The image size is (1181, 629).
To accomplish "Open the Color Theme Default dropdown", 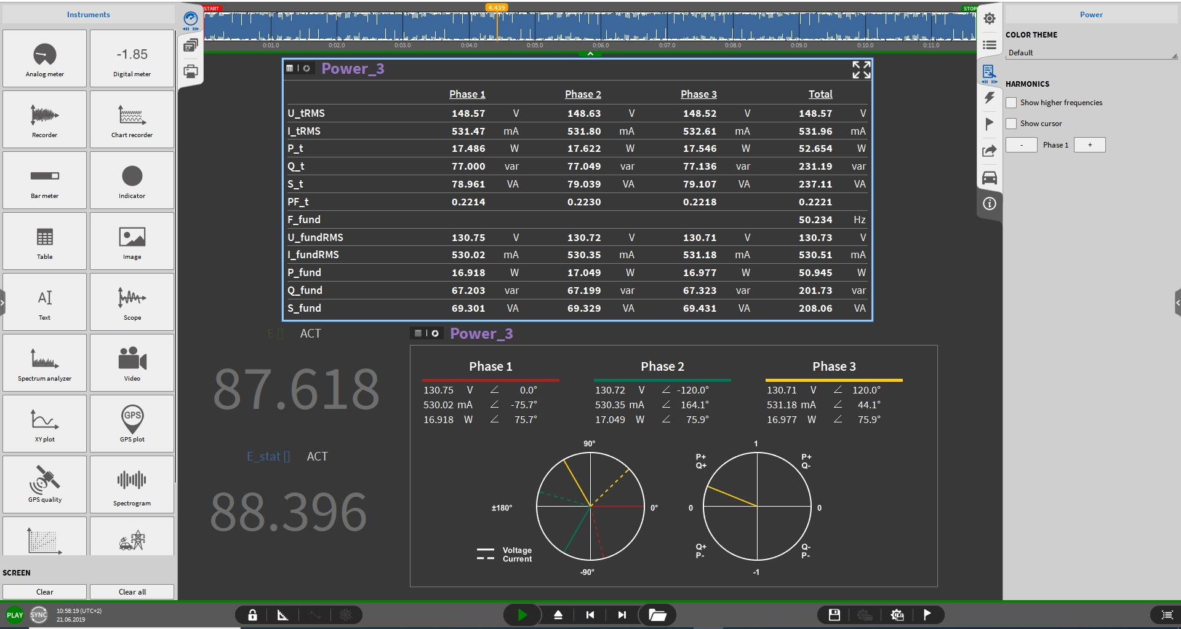I will 1091,53.
